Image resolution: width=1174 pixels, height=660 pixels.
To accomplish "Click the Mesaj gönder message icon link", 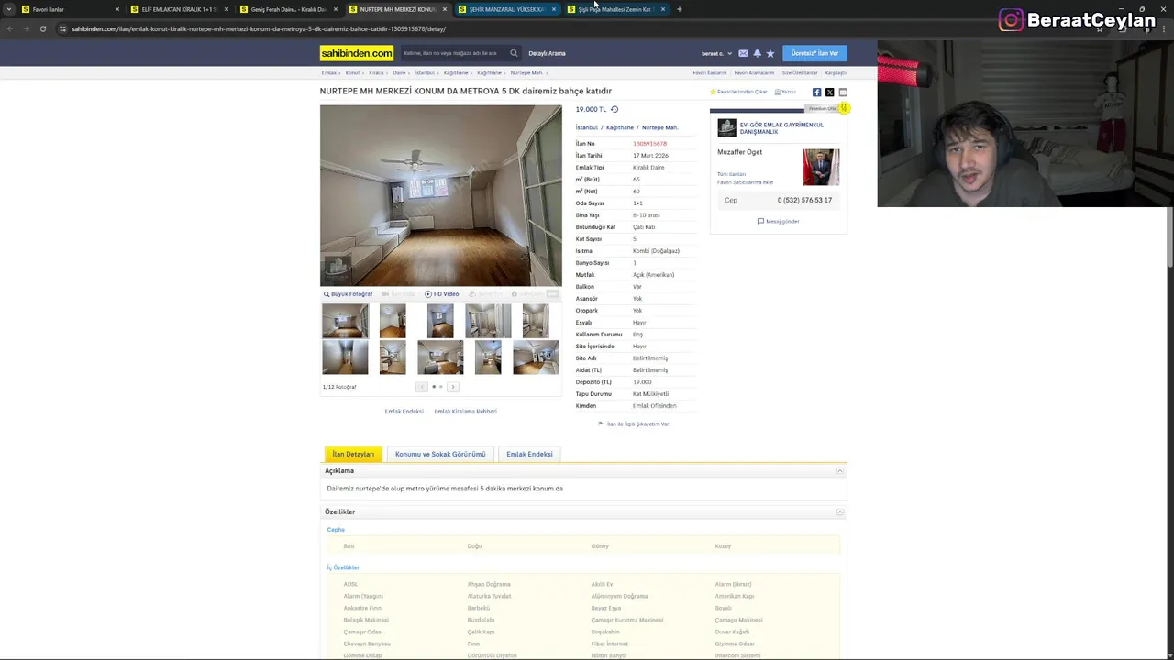I will click(x=778, y=221).
